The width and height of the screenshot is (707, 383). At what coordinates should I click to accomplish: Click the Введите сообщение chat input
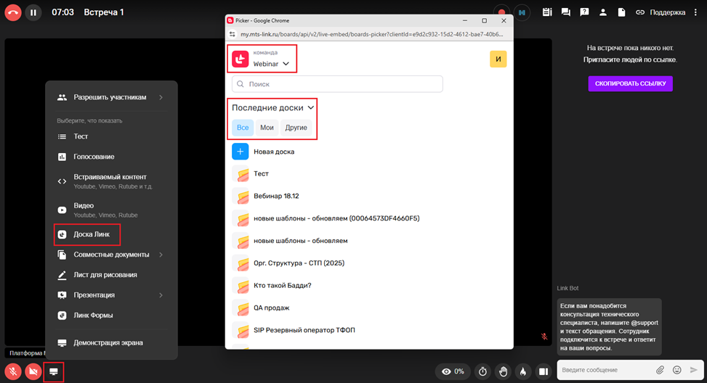pos(605,370)
